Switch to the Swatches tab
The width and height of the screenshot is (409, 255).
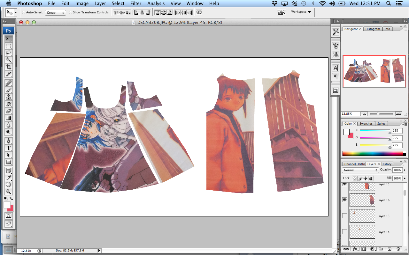[x=366, y=124]
